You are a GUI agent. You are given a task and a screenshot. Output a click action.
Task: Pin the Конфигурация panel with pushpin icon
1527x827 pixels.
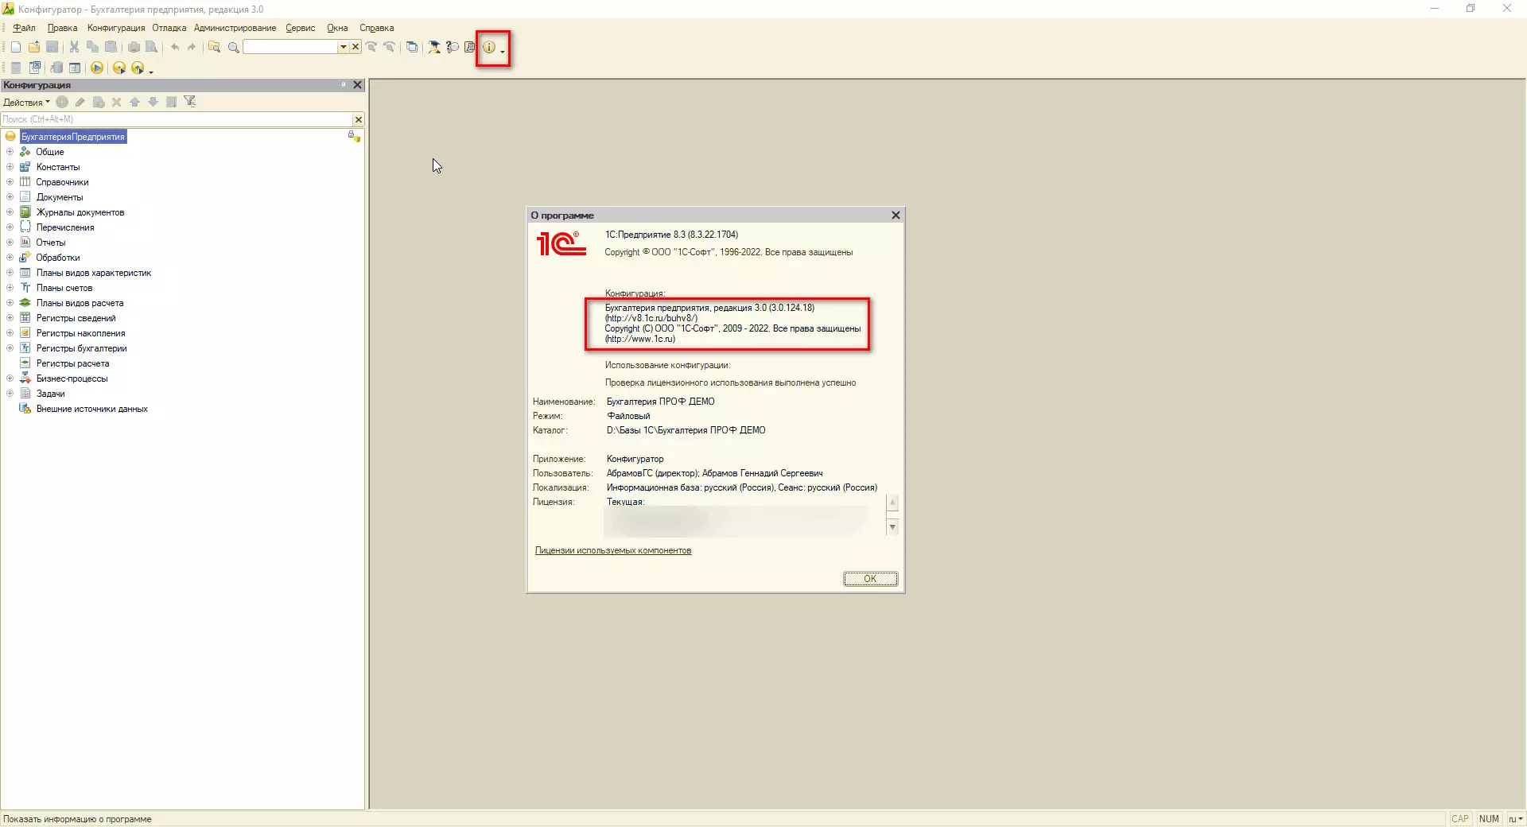pyautogui.click(x=344, y=84)
